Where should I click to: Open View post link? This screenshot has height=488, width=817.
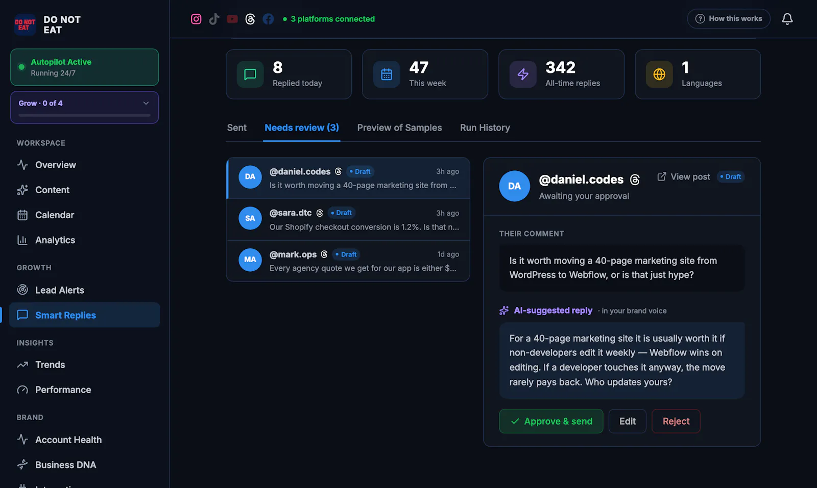coord(684,176)
